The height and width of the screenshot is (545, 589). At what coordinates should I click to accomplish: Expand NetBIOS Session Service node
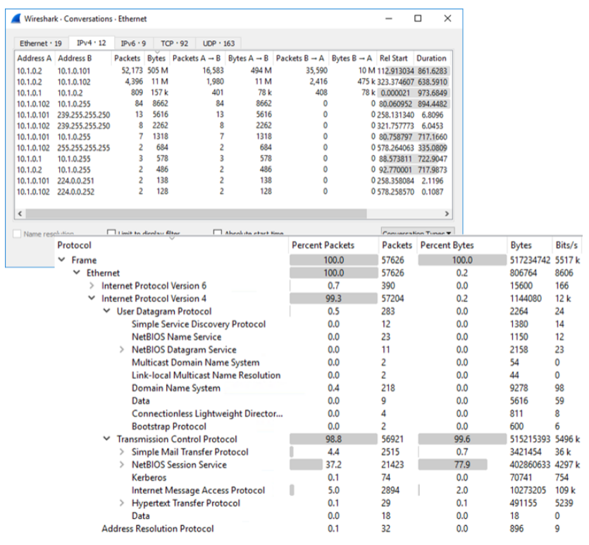click(122, 464)
